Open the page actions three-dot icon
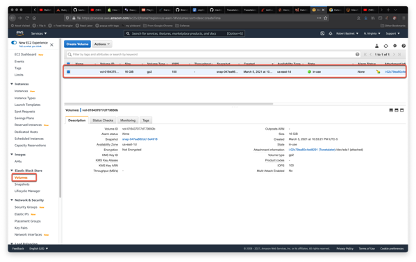Screen dimensions: 416x262 click(x=319, y=18)
